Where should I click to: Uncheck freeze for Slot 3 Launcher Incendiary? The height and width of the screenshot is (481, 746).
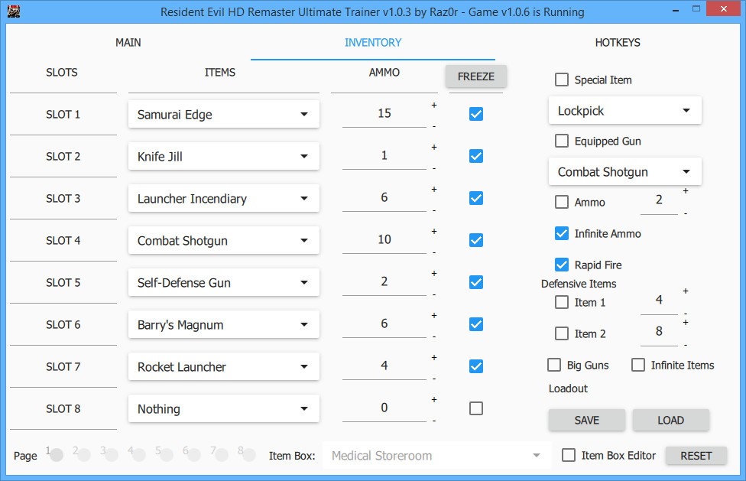coord(476,198)
